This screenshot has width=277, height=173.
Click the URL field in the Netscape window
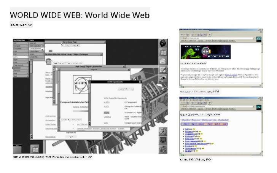point(217,38)
